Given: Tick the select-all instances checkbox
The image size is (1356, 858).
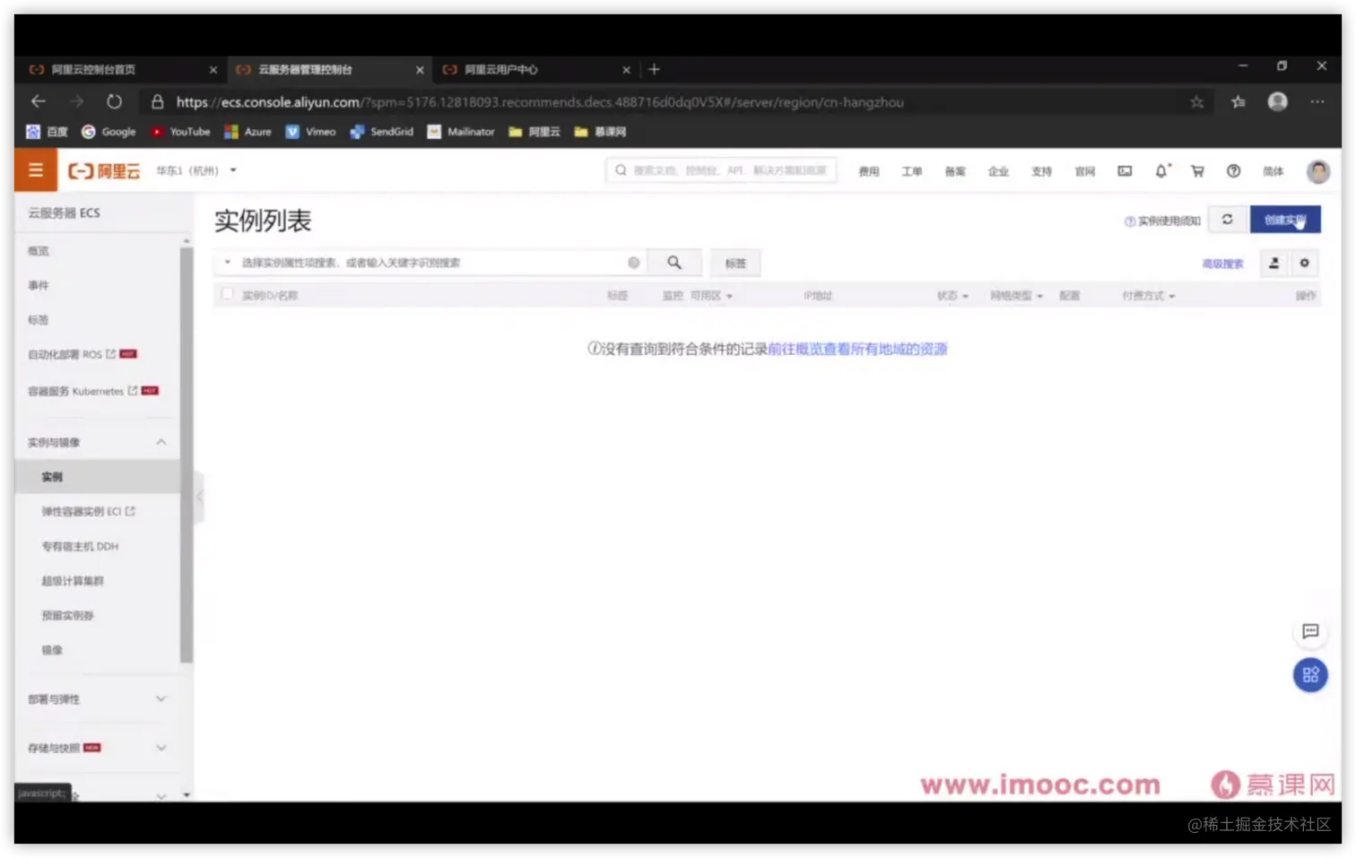Looking at the screenshot, I should tap(227, 294).
